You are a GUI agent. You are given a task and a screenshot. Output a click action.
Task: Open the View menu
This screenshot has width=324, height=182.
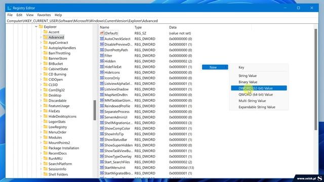click(x=30, y=15)
